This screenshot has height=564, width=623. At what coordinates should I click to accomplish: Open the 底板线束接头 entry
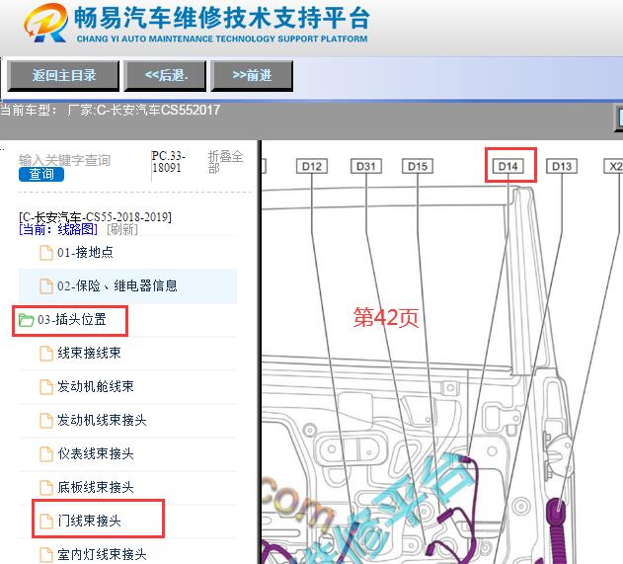[x=96, y=487]
